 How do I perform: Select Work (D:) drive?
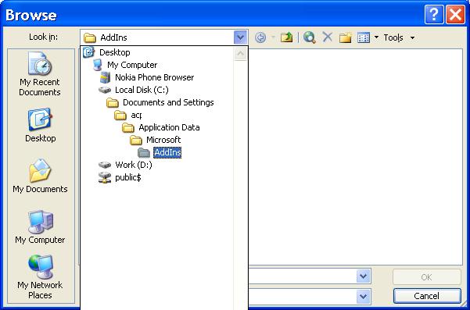[x=126, y=165]
